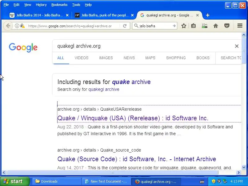Click the second system tray icon beside the shield
Screen dimensions: 248x186
[219, 181]
